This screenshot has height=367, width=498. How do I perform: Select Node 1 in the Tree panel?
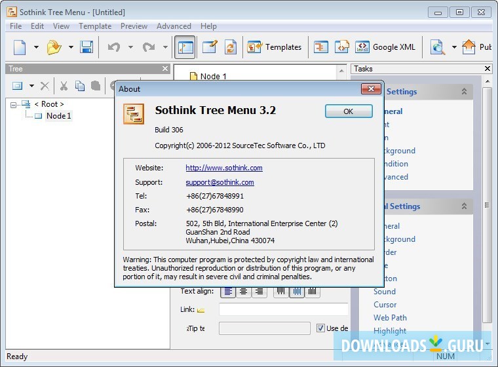tap(59, 116)
